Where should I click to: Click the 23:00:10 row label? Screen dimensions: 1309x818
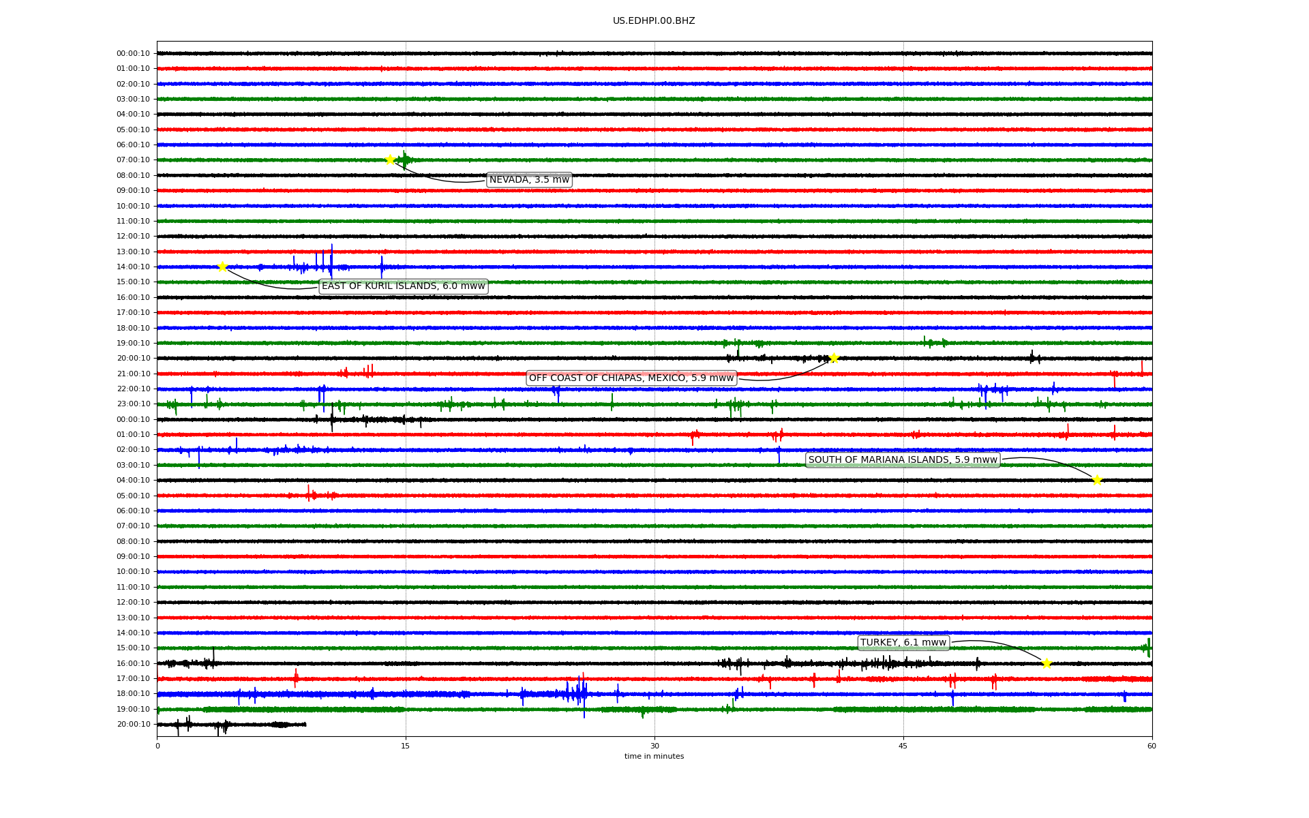[x=133, y=404]
